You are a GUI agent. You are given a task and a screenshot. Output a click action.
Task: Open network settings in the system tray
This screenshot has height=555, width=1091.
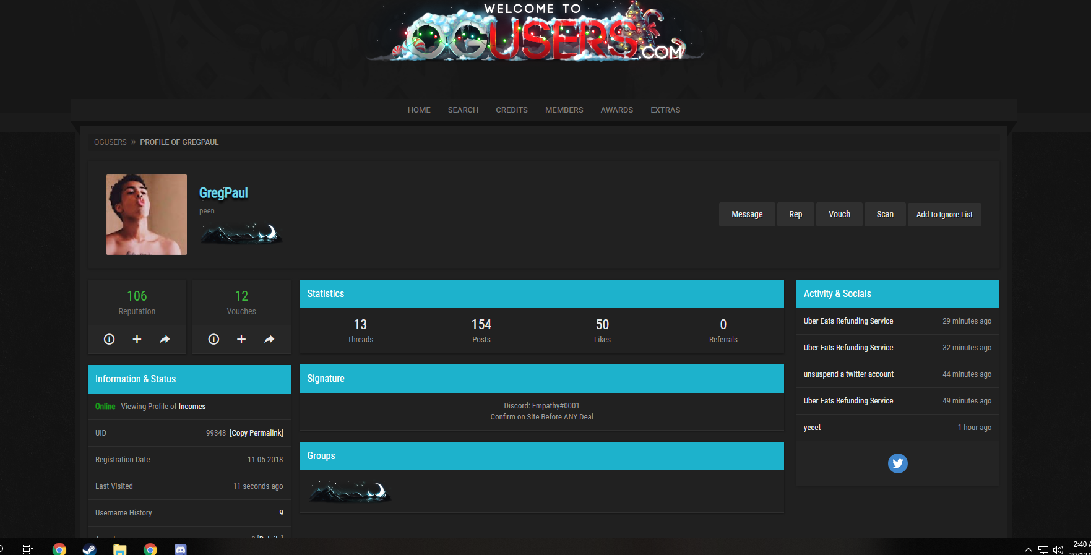tap(1043, 549)
